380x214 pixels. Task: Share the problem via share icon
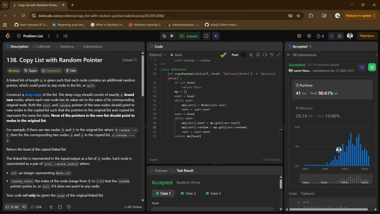[x=60, y=207]
